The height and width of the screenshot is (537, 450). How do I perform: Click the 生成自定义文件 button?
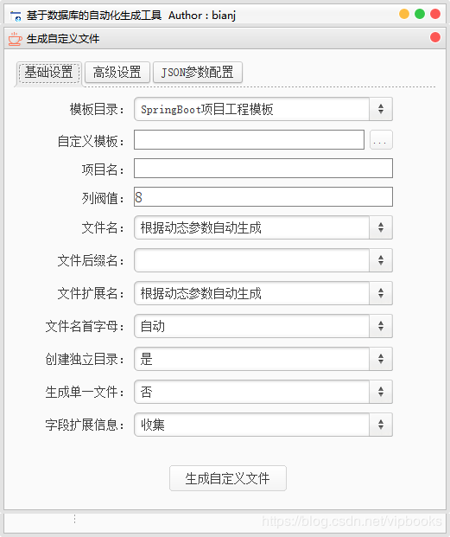coord(228,478)
